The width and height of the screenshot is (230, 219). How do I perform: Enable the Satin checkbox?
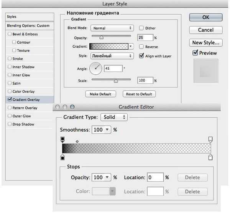(x=10, y=83)
